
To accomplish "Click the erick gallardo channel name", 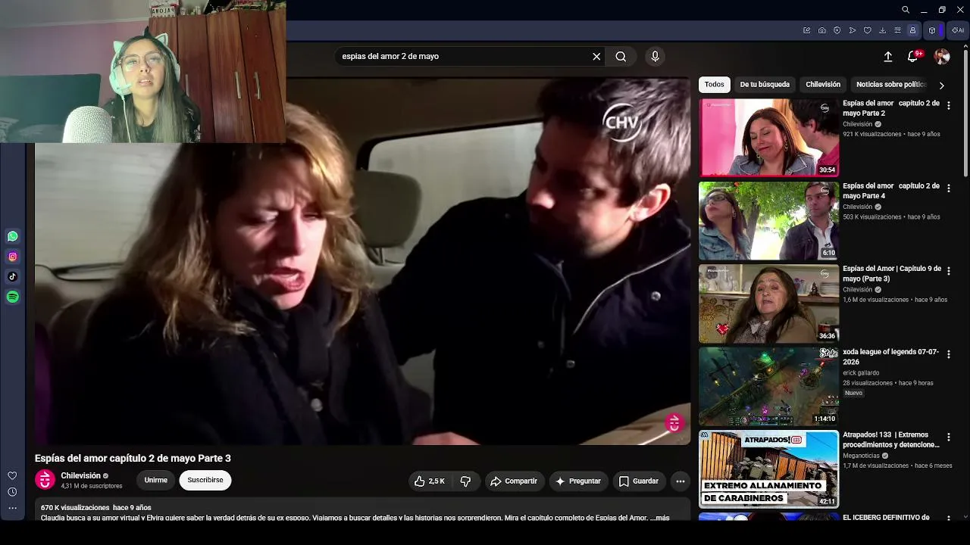I will 861,373.
